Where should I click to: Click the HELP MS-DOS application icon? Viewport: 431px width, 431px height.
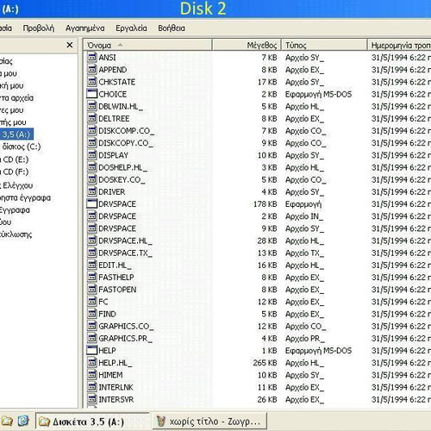click(x=91, y=350)
